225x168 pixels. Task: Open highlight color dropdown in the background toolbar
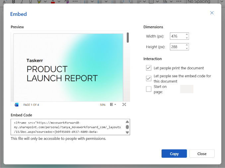coord(45,1)
